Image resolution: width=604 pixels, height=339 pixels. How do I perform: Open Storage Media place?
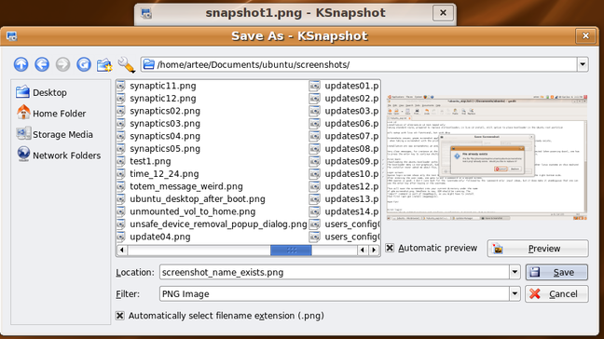(55, 134)
